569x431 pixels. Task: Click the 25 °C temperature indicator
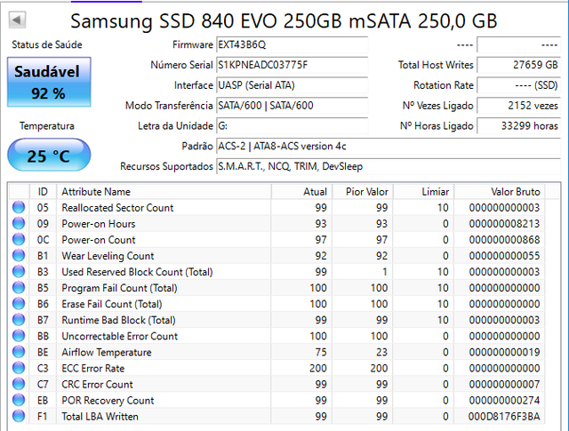point(49,155)
